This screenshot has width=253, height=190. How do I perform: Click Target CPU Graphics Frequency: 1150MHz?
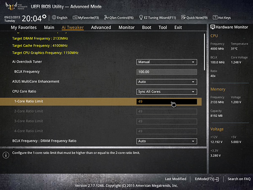[x=45, y=53]
